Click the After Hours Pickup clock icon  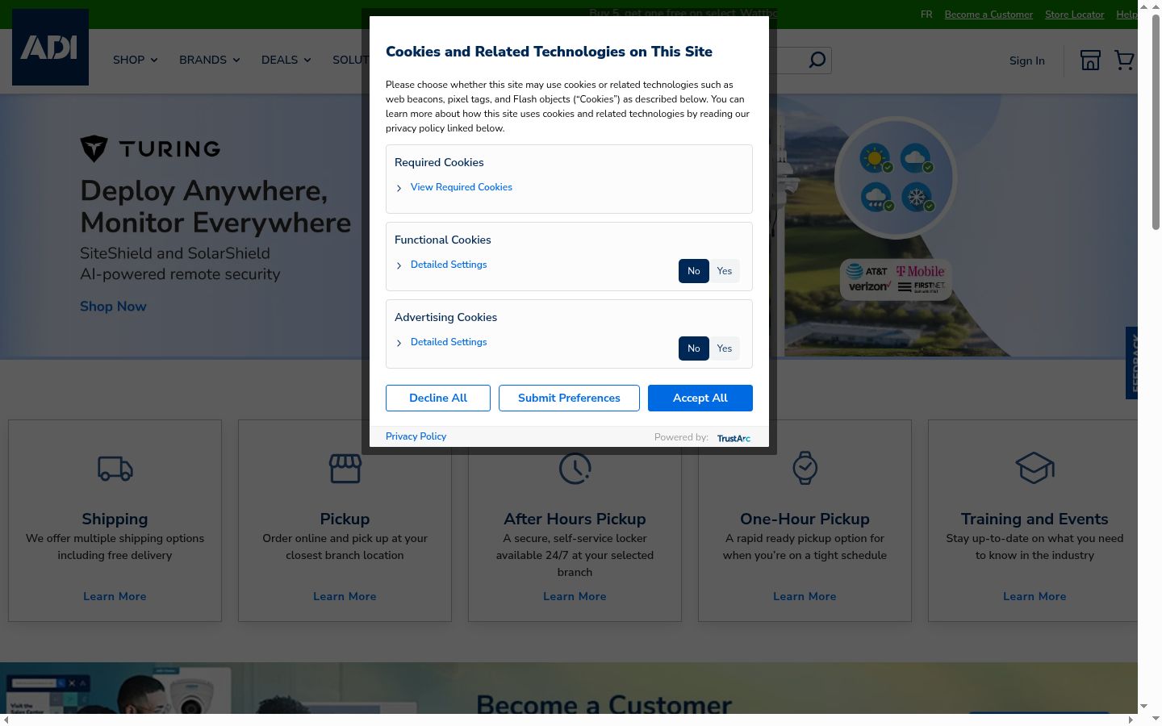click(575, 468)
